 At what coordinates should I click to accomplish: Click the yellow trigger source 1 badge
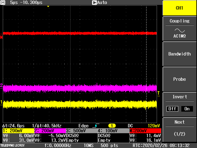(111, 126)
